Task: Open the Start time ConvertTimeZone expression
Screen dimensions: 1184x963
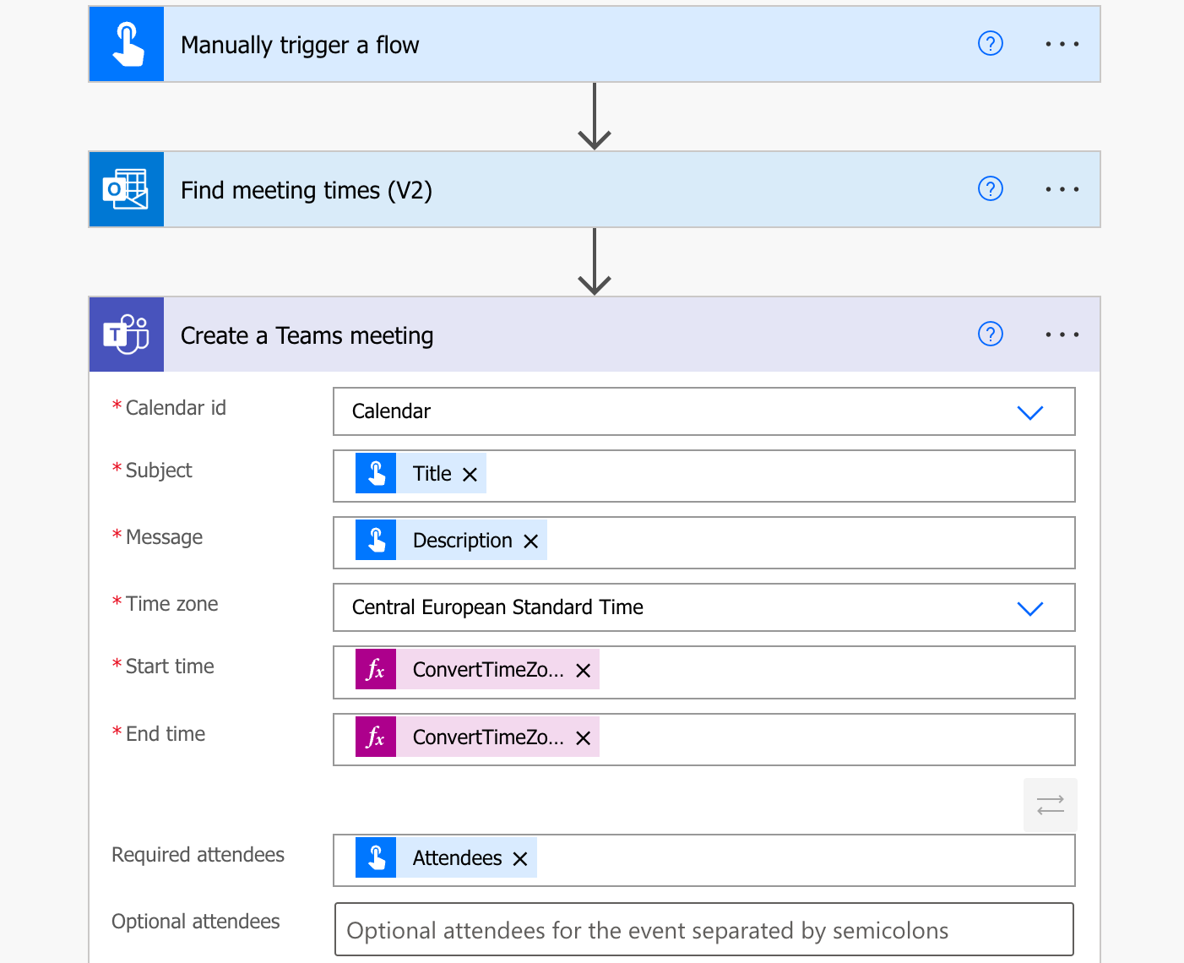Action: pyautogui.click(x=477, y=669)
